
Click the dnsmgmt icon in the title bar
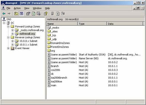coord(3,3)
